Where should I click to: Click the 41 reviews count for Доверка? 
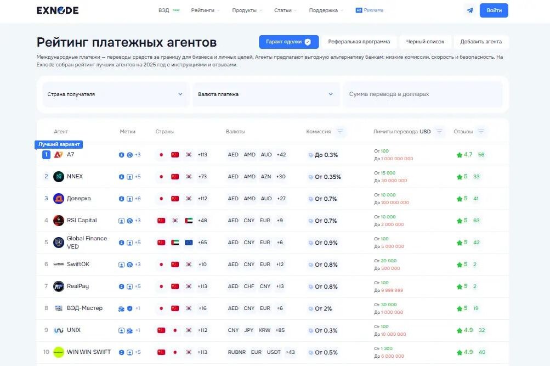click(476, 199)
